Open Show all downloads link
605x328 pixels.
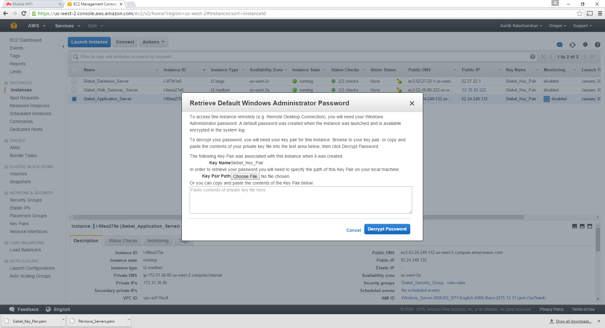(573, 321)
